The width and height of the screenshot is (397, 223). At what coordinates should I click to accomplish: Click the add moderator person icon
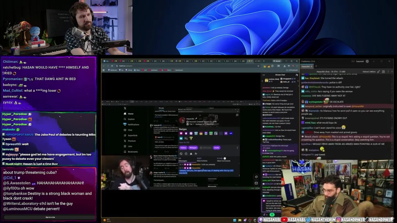[x=196, y=154]
